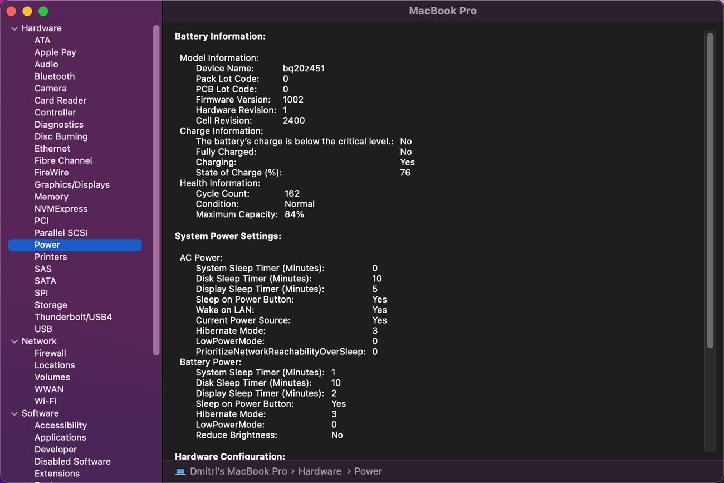This screenshot has height=483, width=724.
Task: Select Memory in the sidebar
Action: [51, 197]
